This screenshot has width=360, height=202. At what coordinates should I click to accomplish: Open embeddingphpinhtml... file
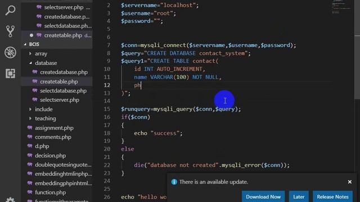(64, 183)
